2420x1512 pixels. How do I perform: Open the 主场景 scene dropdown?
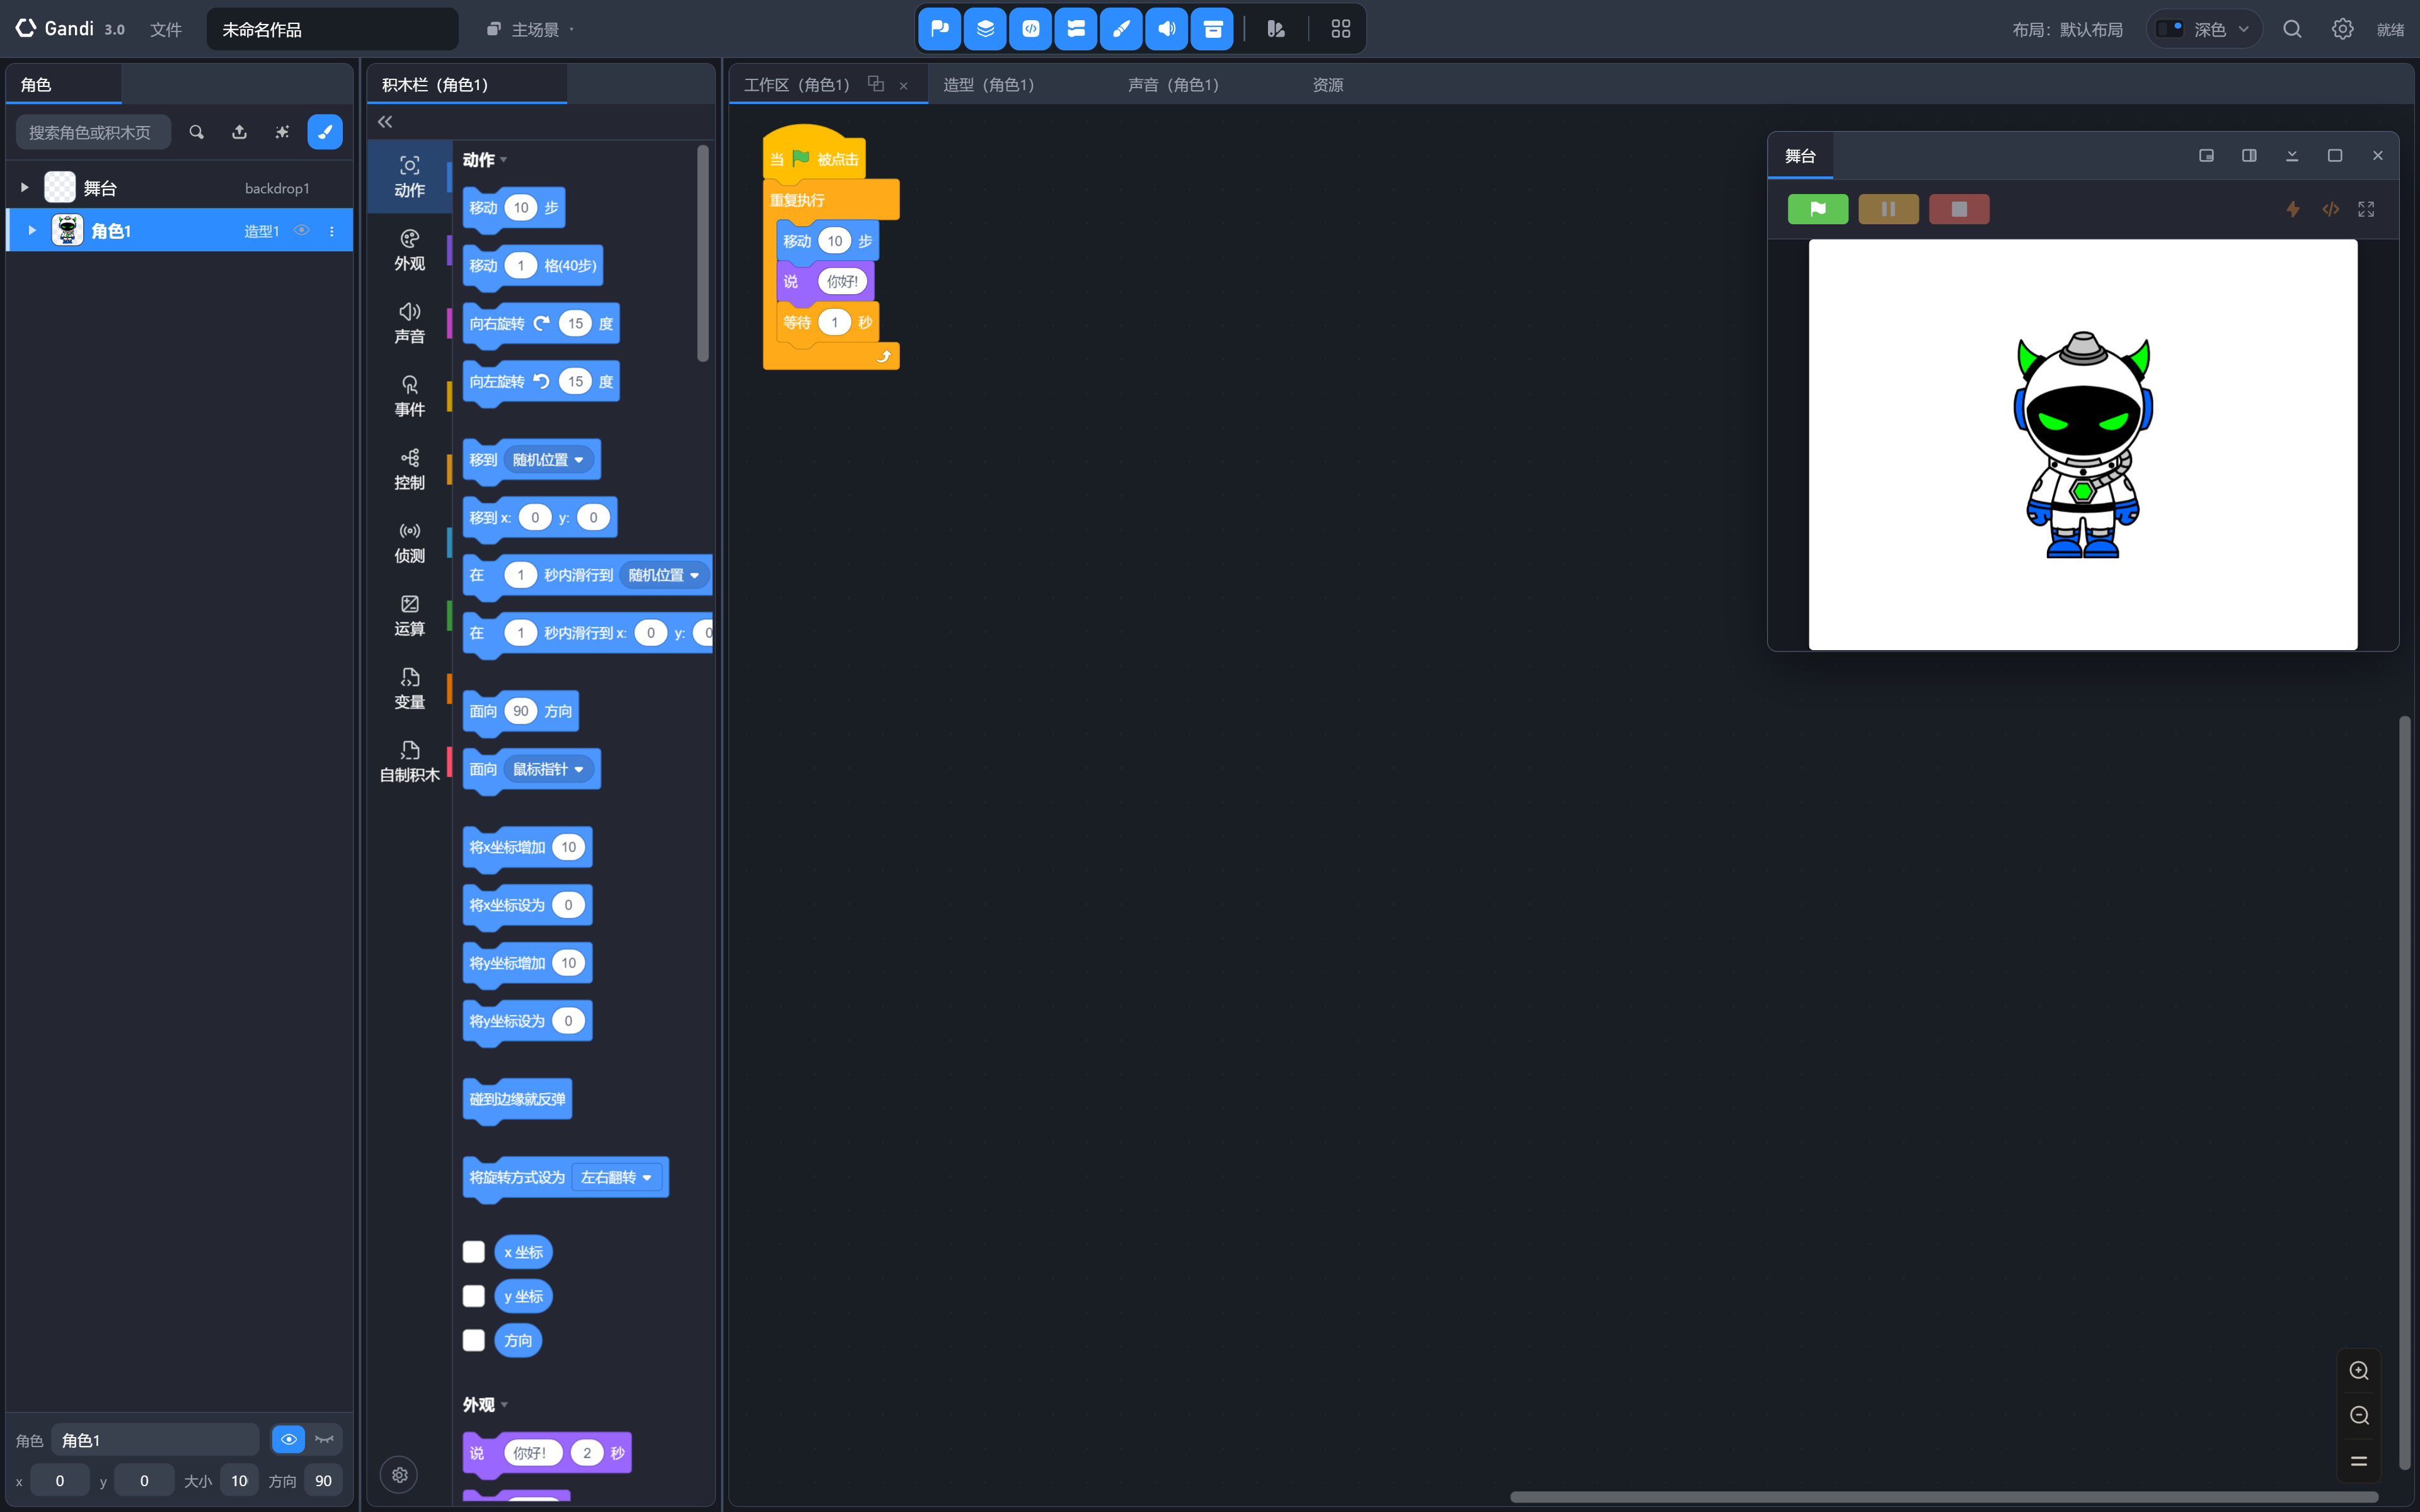pyautogui.click(x=531, y=29)
